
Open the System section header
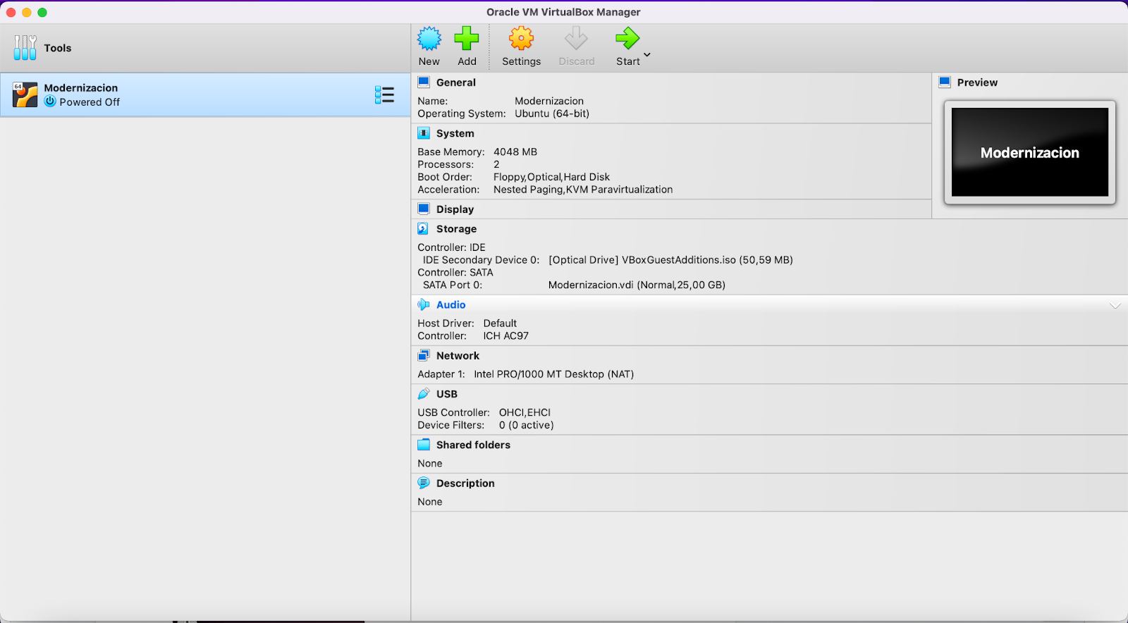coord(455,133)
